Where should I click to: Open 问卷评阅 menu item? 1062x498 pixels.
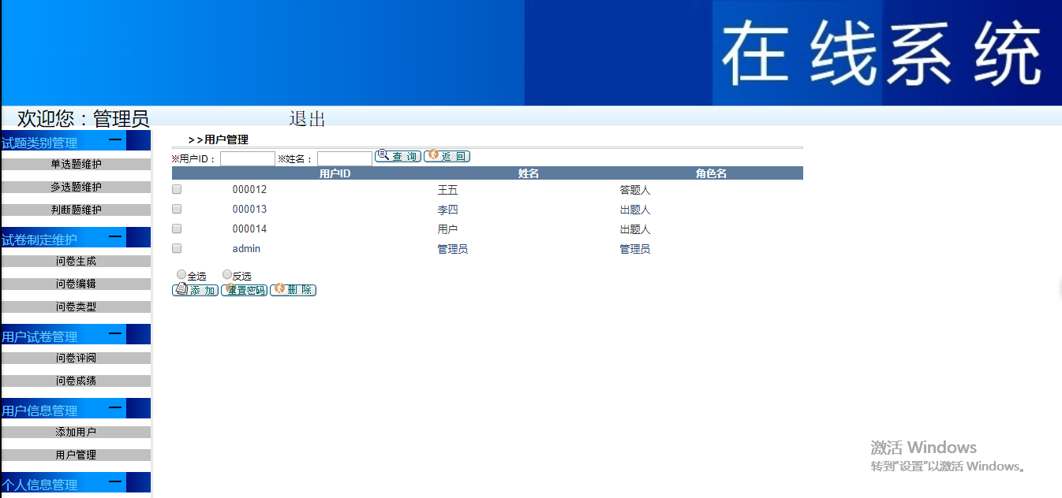pyautogui.click(x=76, y=358)
